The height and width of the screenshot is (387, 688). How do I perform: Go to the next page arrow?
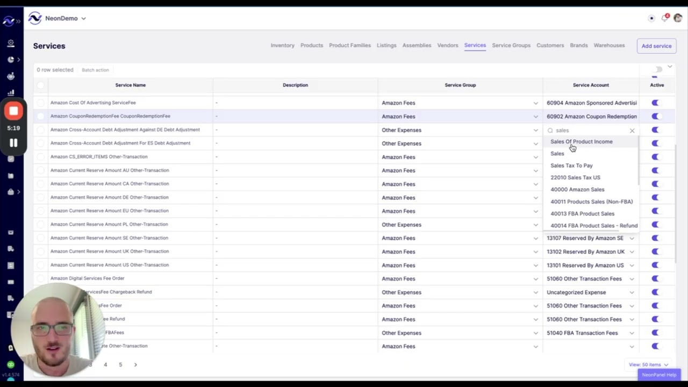click(135, 364)
